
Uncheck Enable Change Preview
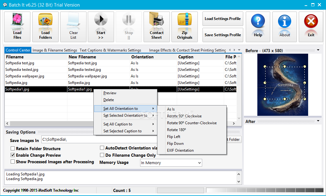[x=13, y=155]
